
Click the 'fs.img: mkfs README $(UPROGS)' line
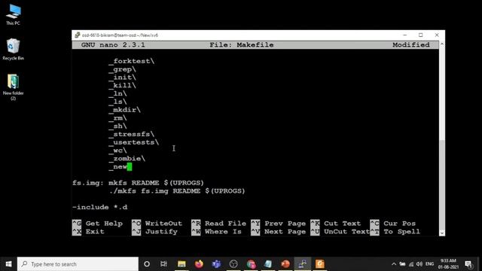tap(138, 183)
